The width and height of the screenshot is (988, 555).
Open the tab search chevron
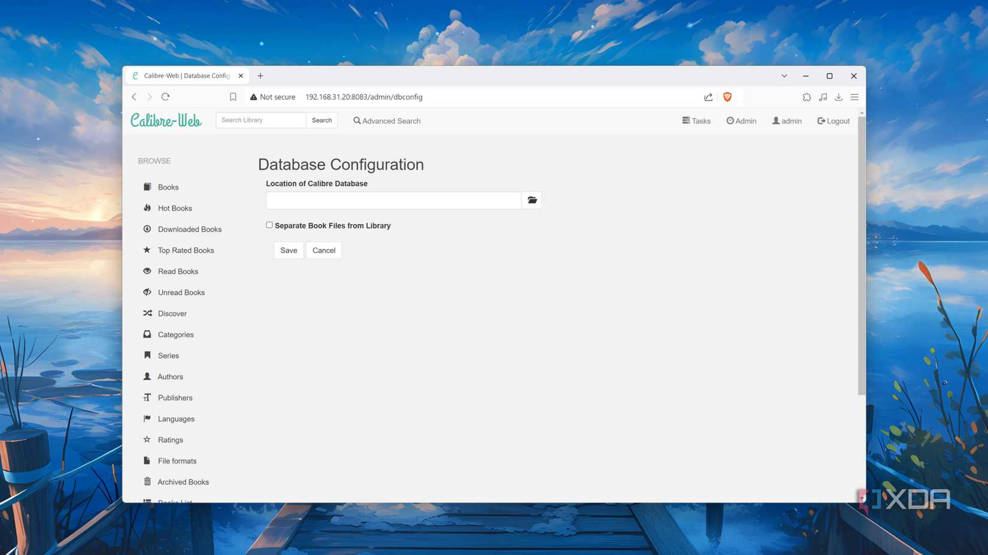click(x=784, y=75)
